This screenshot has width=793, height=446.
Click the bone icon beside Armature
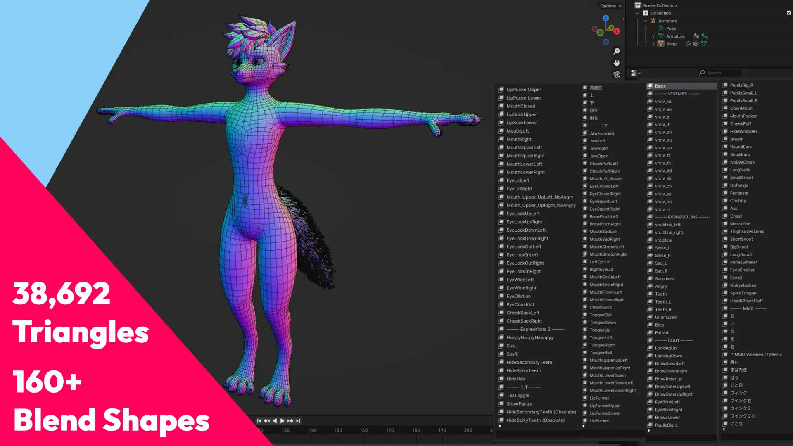tap(696, 36)
